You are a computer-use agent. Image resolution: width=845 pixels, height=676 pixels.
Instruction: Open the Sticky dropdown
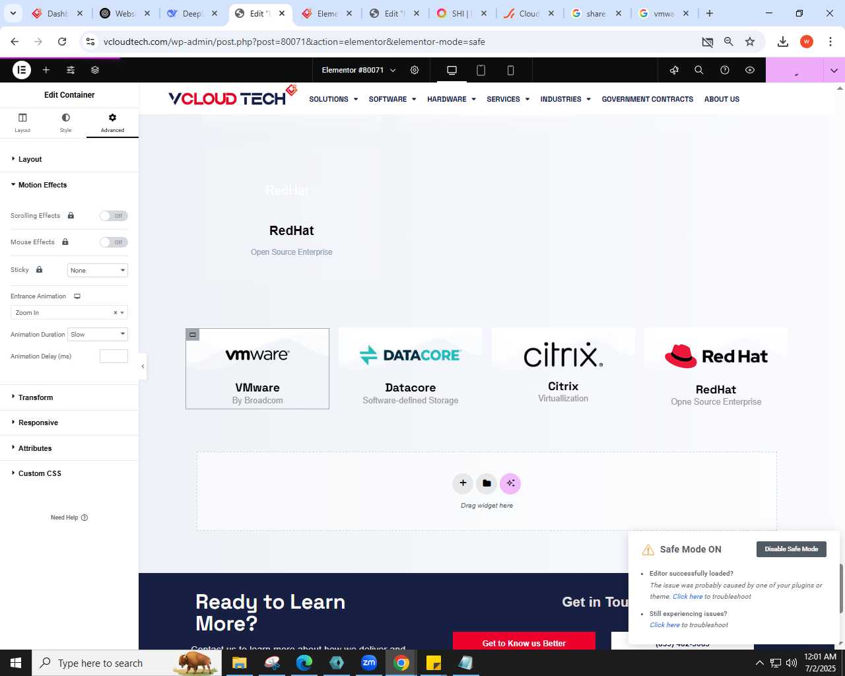(98, 270)
